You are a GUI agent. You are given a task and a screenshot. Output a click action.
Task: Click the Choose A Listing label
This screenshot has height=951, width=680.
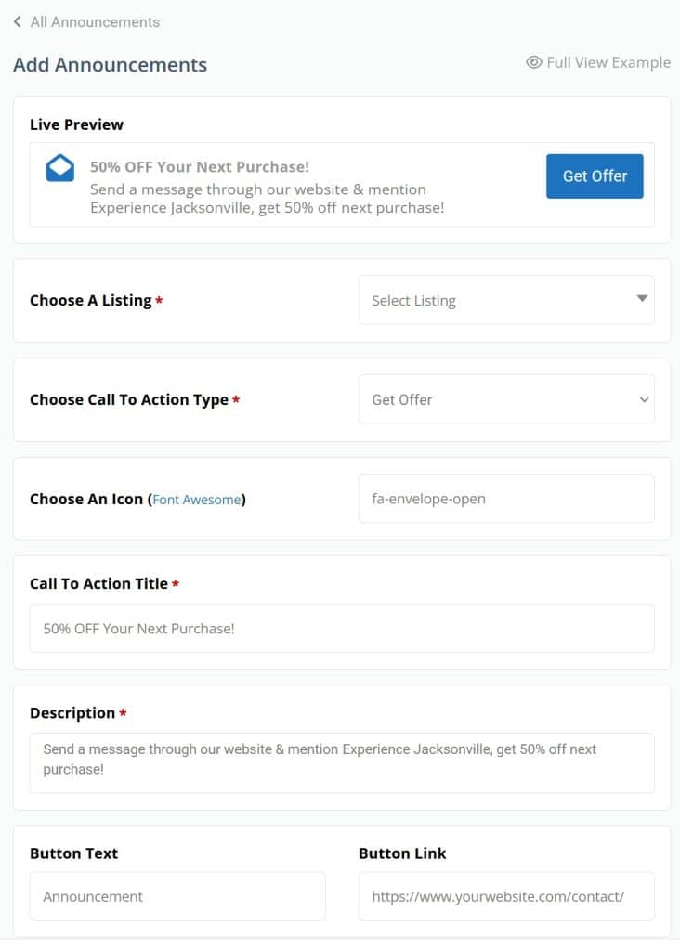click(90, 300)
